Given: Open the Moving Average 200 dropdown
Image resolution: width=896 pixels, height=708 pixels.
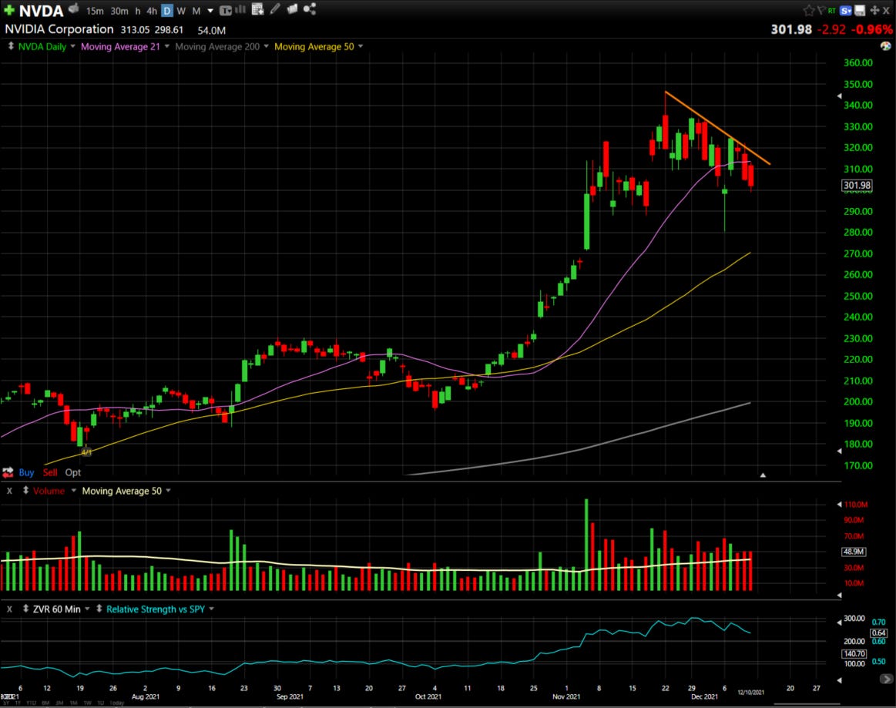Looking at the screenshot, I should click(x=267, y=46).
